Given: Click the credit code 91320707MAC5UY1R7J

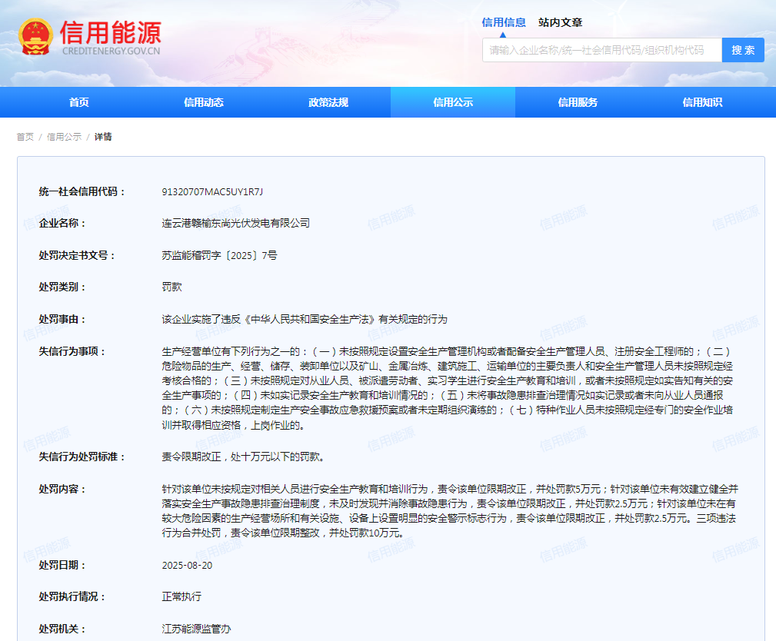Looking at the screenshot, I should pyautogui.click(x=212, y=192).
